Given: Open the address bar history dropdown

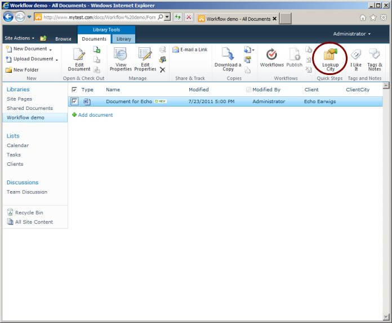Looking at the screenshot, I should [x=168, y=17].
